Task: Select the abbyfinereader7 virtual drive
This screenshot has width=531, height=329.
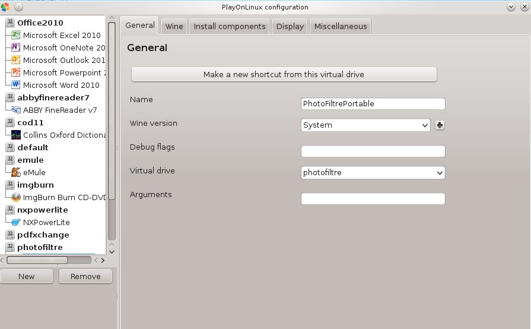Action: click(53, 97)
